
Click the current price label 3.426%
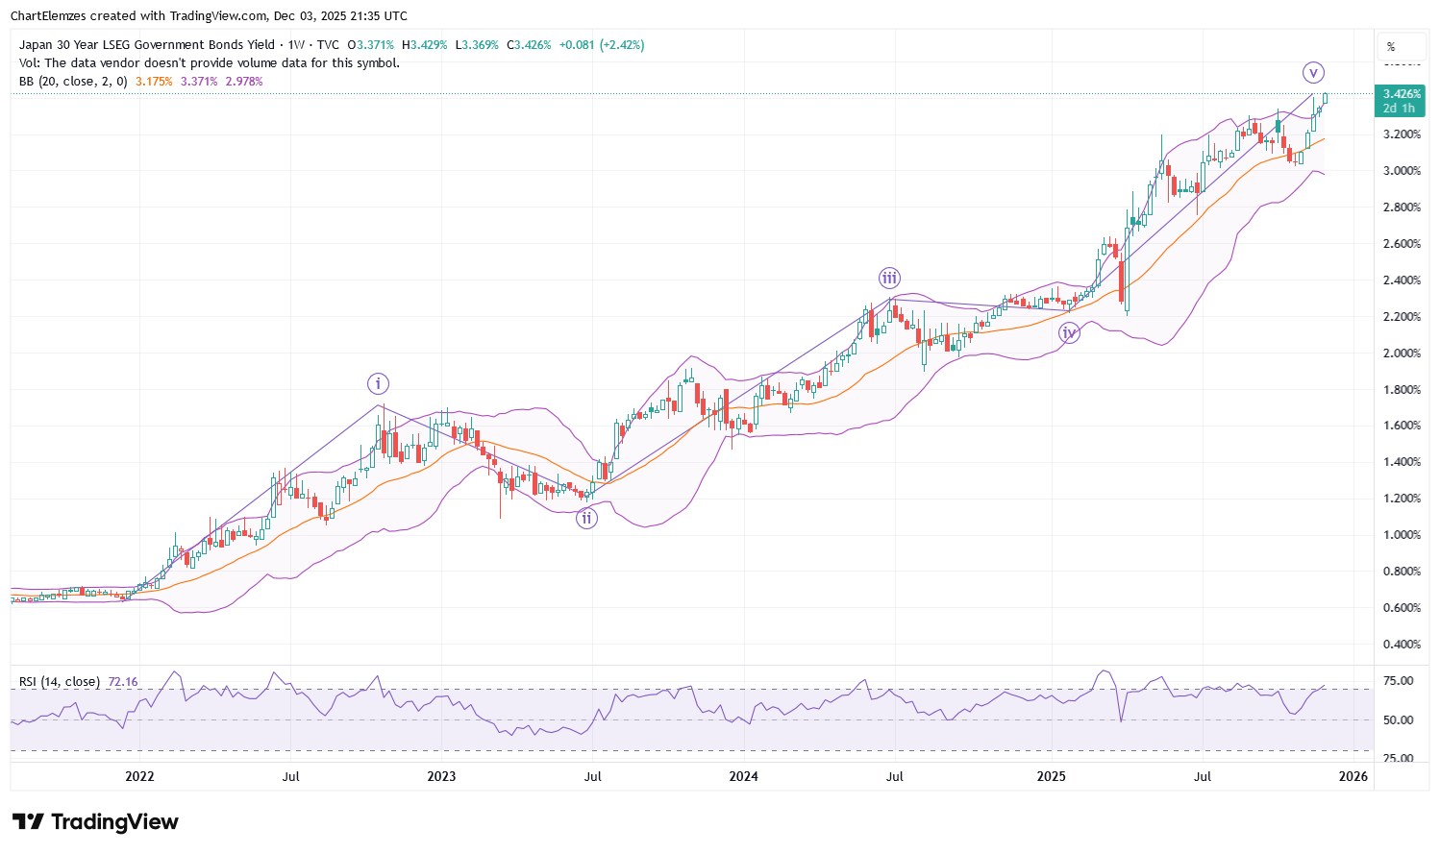pyautogui.click(x=1401, y=94)
